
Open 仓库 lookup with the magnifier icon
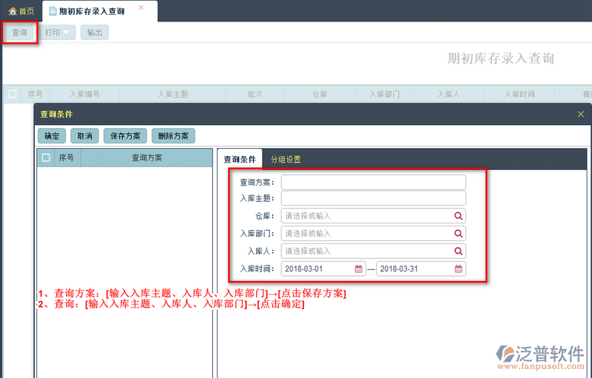coord(458,216)
